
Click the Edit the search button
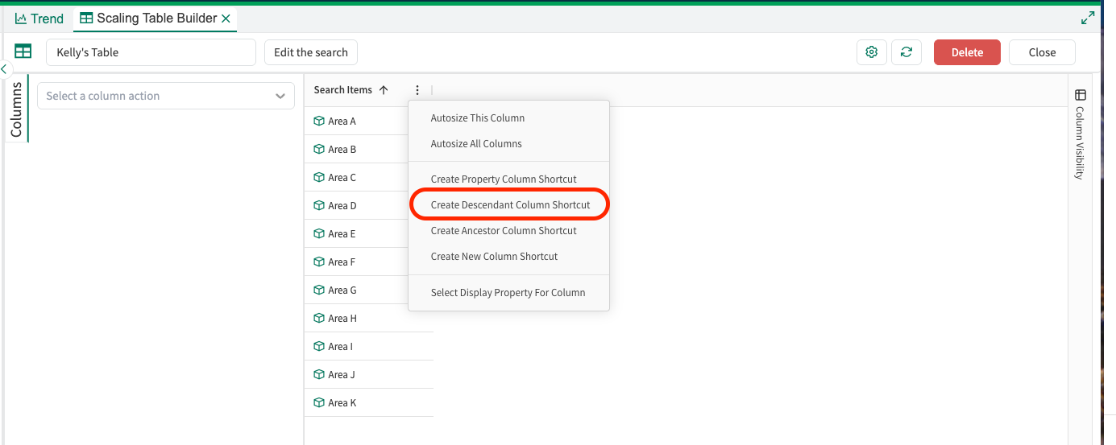click(x=310, y=52)
